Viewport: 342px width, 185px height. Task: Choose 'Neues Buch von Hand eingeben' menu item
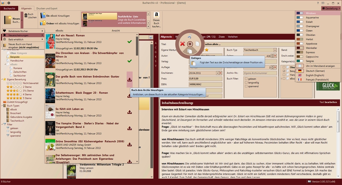tap(23, 46)
